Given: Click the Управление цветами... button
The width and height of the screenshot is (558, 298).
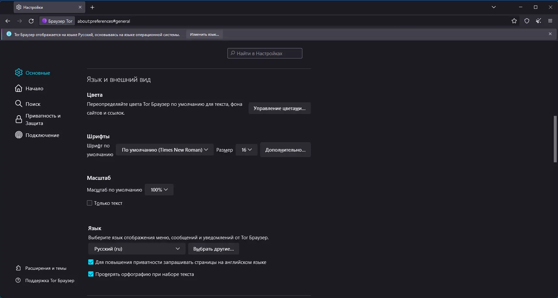Looking at the screenshot, I should click(280, 108).
